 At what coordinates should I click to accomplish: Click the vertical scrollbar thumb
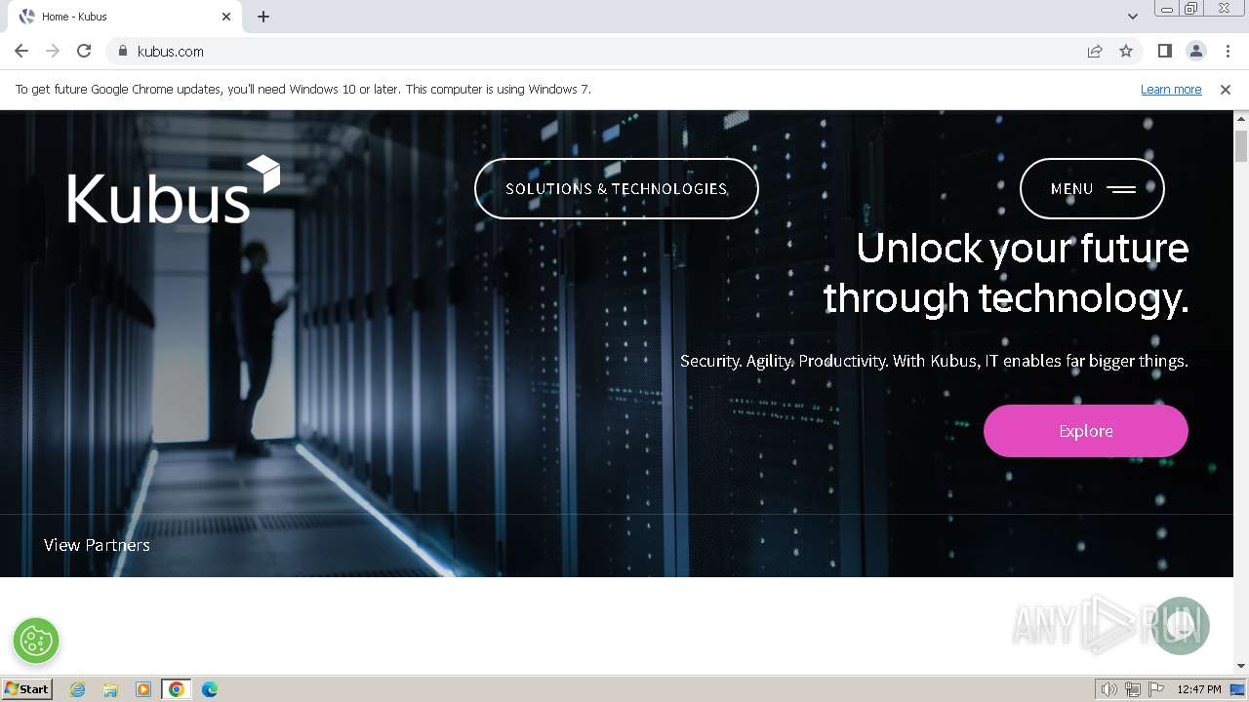pyautogui.click(x=1241, y=145)
